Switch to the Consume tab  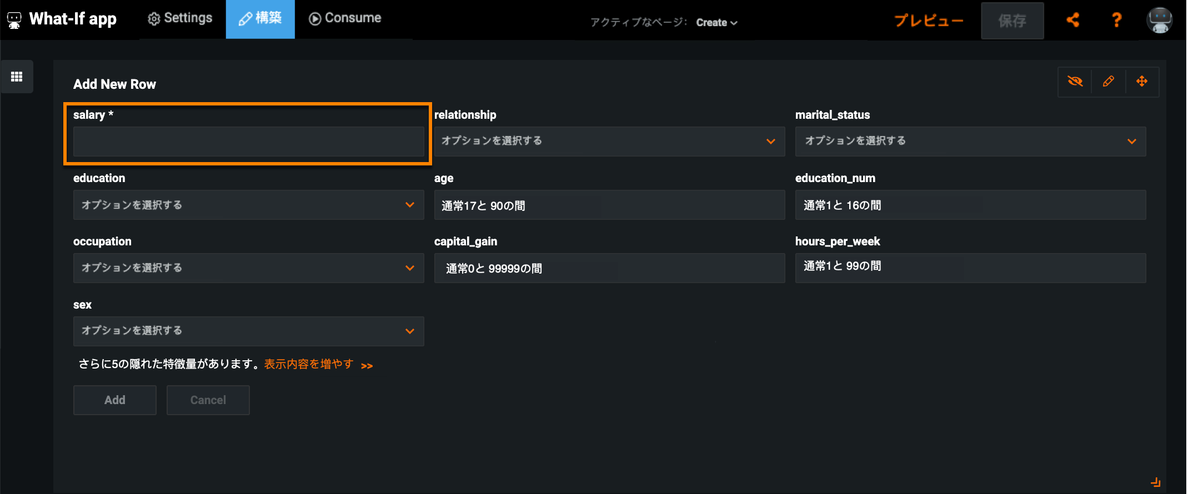click(345, 18)
